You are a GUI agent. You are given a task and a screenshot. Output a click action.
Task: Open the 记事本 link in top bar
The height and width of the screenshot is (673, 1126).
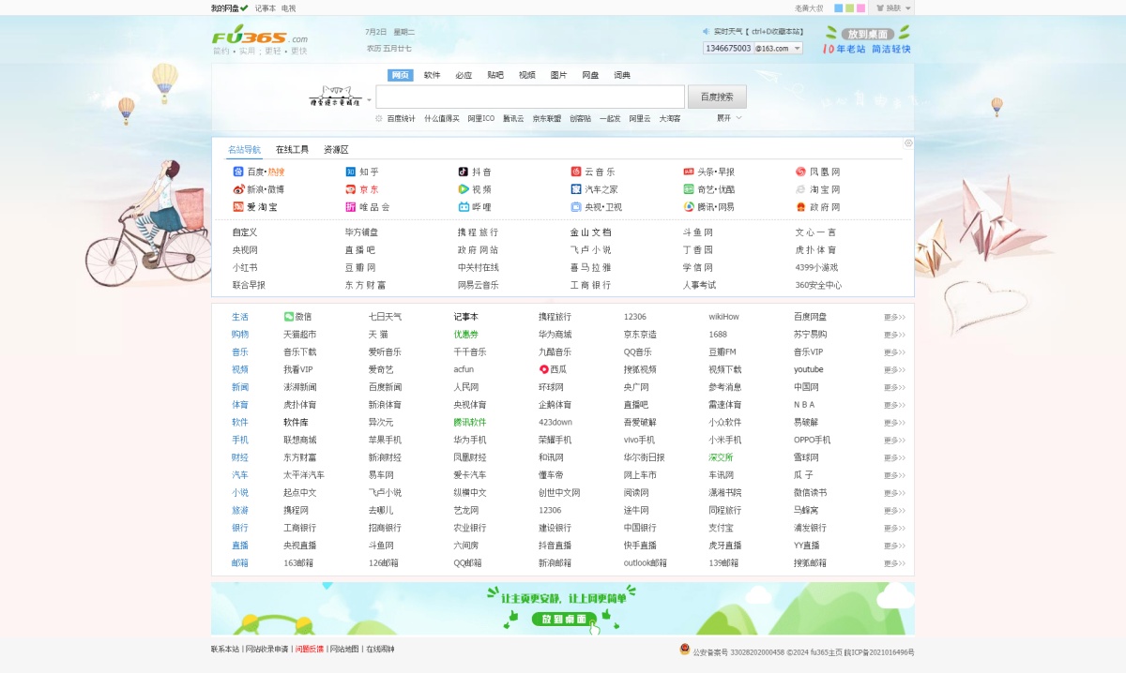[x=266, y=7]
